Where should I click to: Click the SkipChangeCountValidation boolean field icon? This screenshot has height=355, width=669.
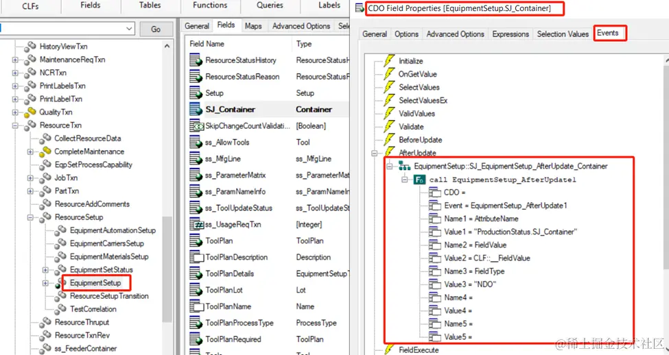196,126
